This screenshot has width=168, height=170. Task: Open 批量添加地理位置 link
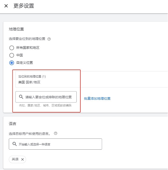[x=97, y=99]
